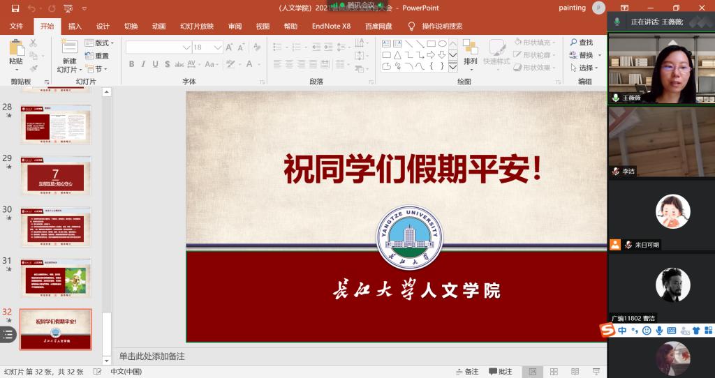The width and height of the screenshot is (715, 378).
Task: Select slide 30 thumbnail
Action: 56,227
